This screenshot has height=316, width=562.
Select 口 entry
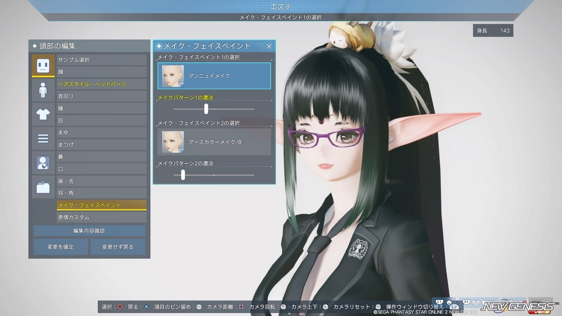pos(102,169)
